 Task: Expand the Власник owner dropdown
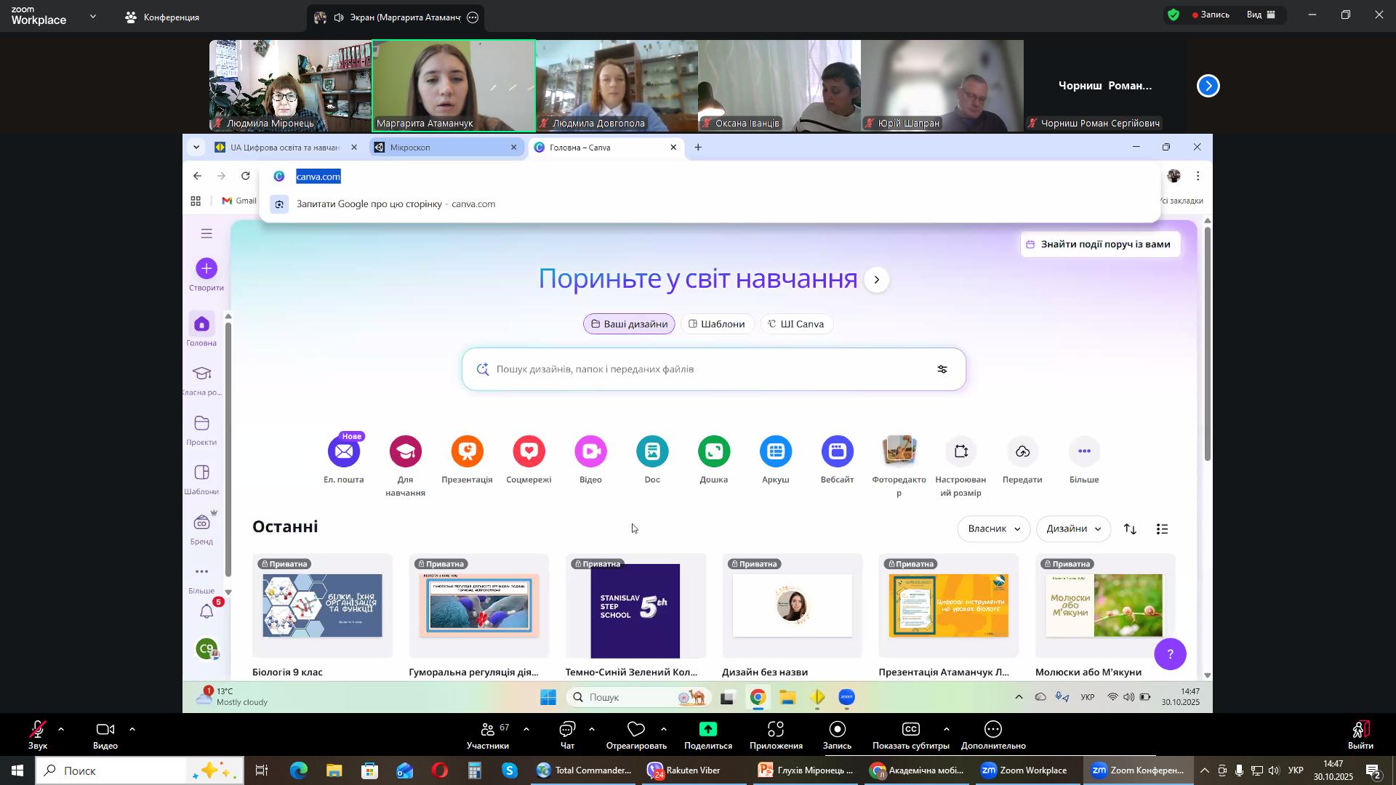(x=993, y=529)
